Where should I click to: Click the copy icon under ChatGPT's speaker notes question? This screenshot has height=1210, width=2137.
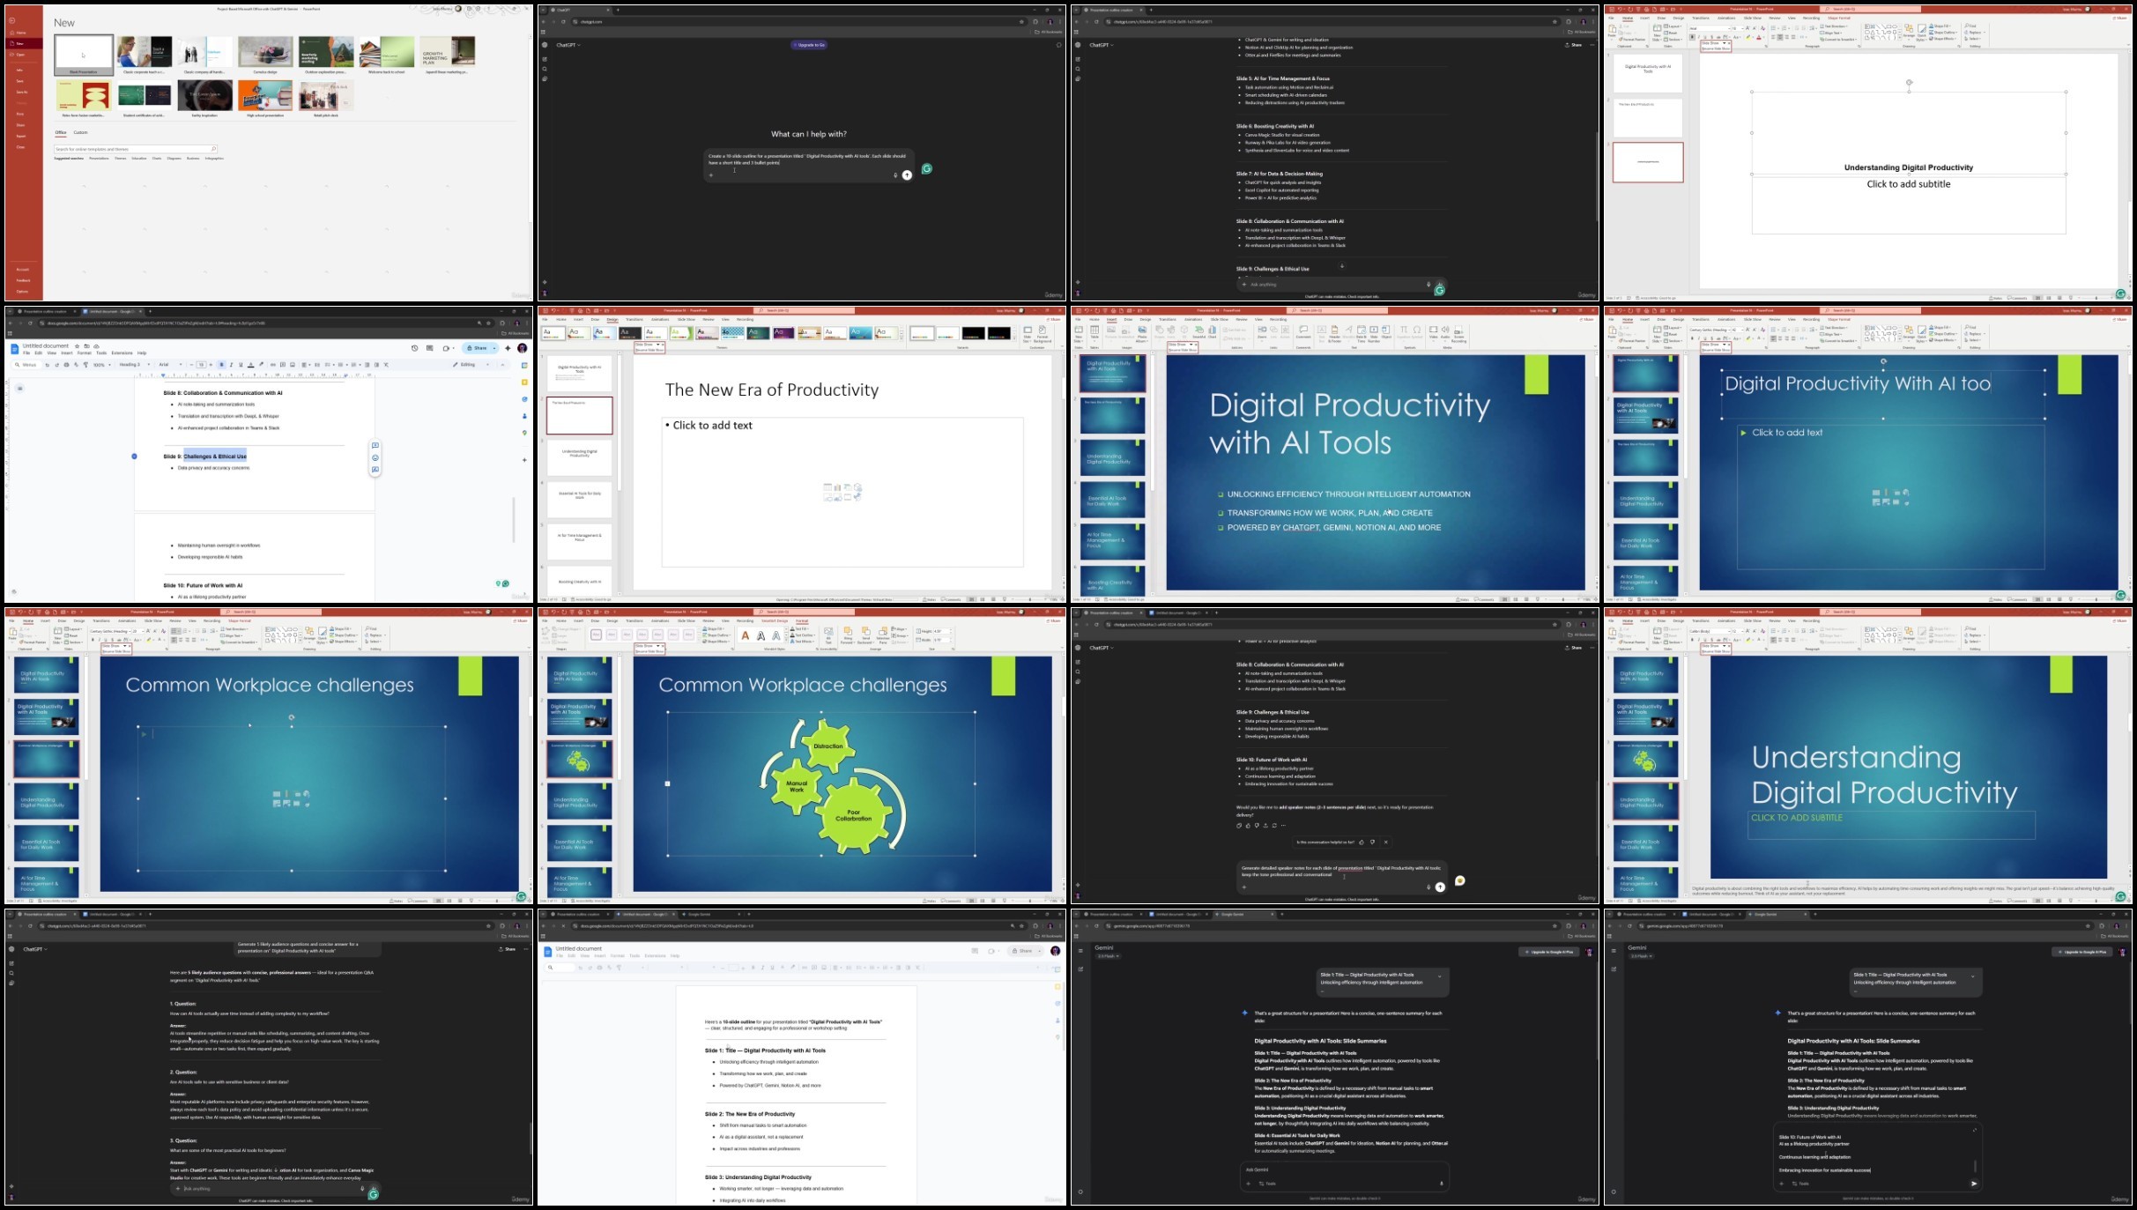tap(1239, 826)
